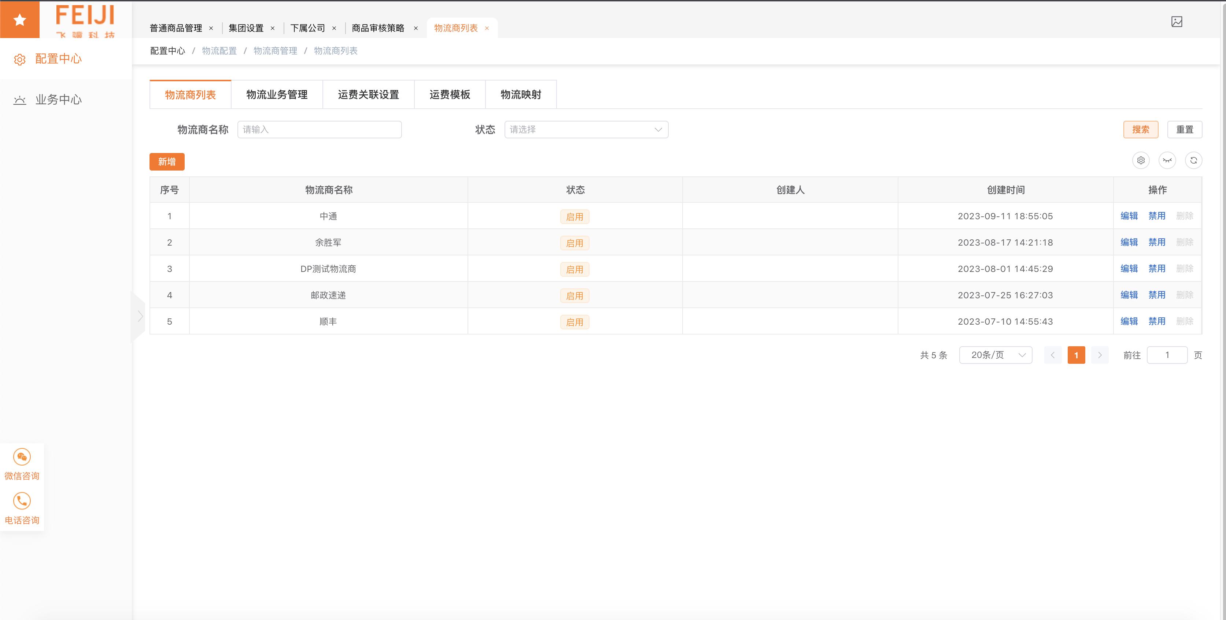This screenshot has width=1226, height=620.
Task: Click the image icon at top right
Action: [x=1177, y=21]
